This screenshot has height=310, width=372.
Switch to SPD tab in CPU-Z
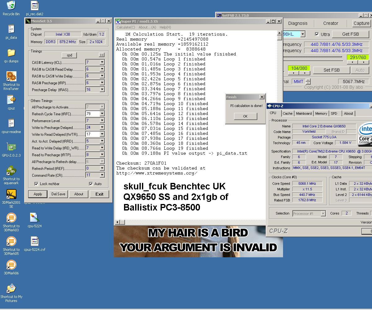[x=334, y=113]
